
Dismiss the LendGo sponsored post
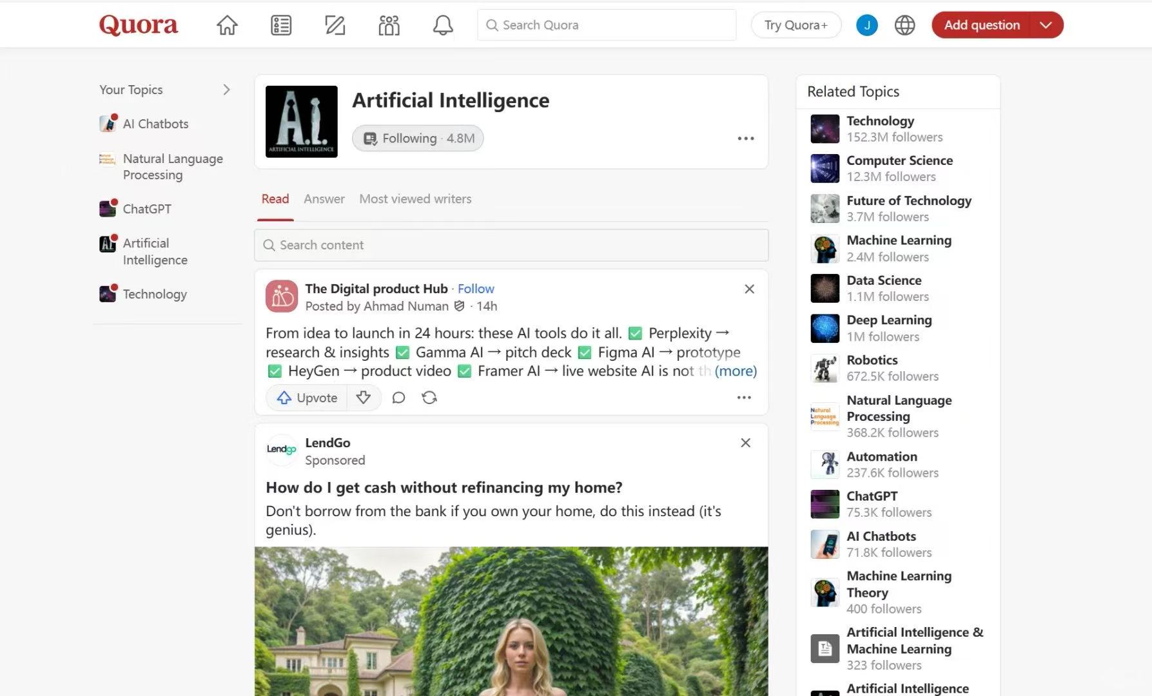coord(745,443)
